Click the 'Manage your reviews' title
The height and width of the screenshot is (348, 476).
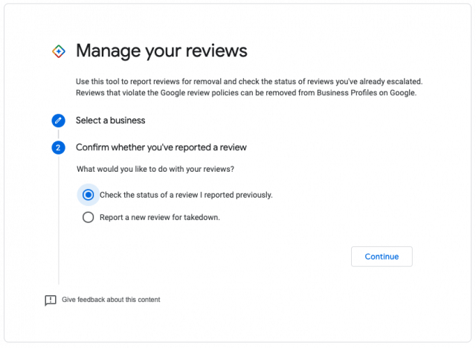161,51
